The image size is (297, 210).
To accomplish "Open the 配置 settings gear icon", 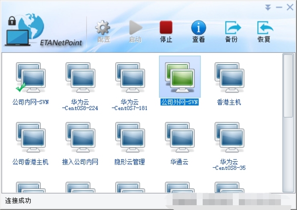I will click(x=103, y=29).
